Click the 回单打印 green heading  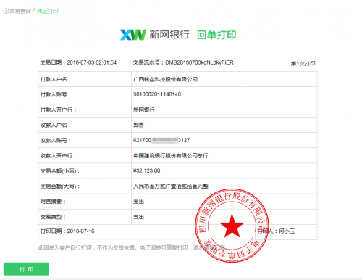tap(216, 35)
